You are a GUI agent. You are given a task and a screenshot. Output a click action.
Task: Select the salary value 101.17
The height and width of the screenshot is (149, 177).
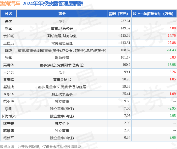pos(126,57)
